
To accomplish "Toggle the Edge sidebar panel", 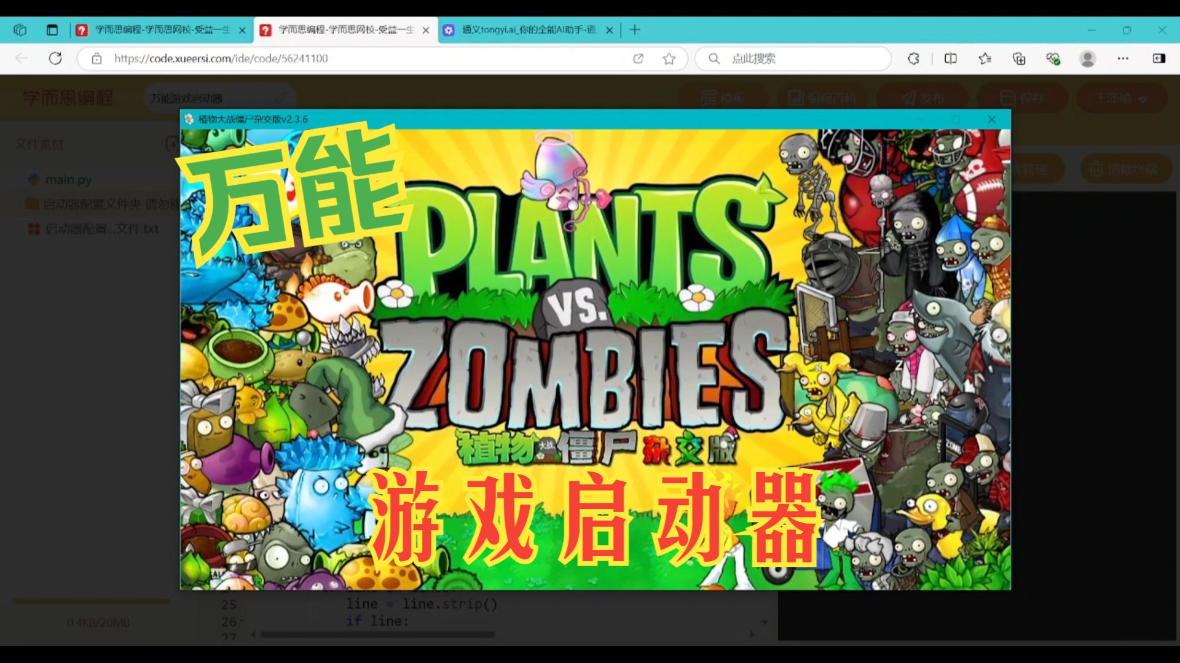I will 1159,59.
